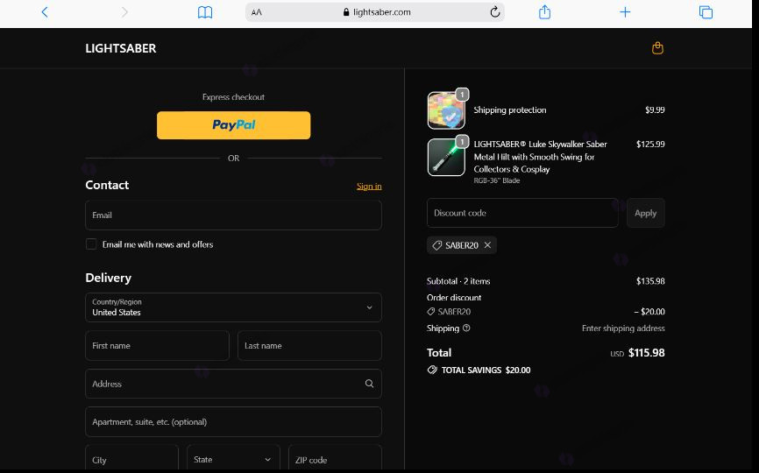The width and height of the screenshot is (759, 473).
Task: Click the Sign in link
Action: click(369, 187)
